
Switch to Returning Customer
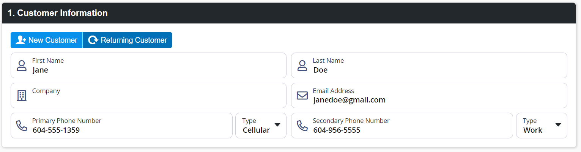(127, 40)
